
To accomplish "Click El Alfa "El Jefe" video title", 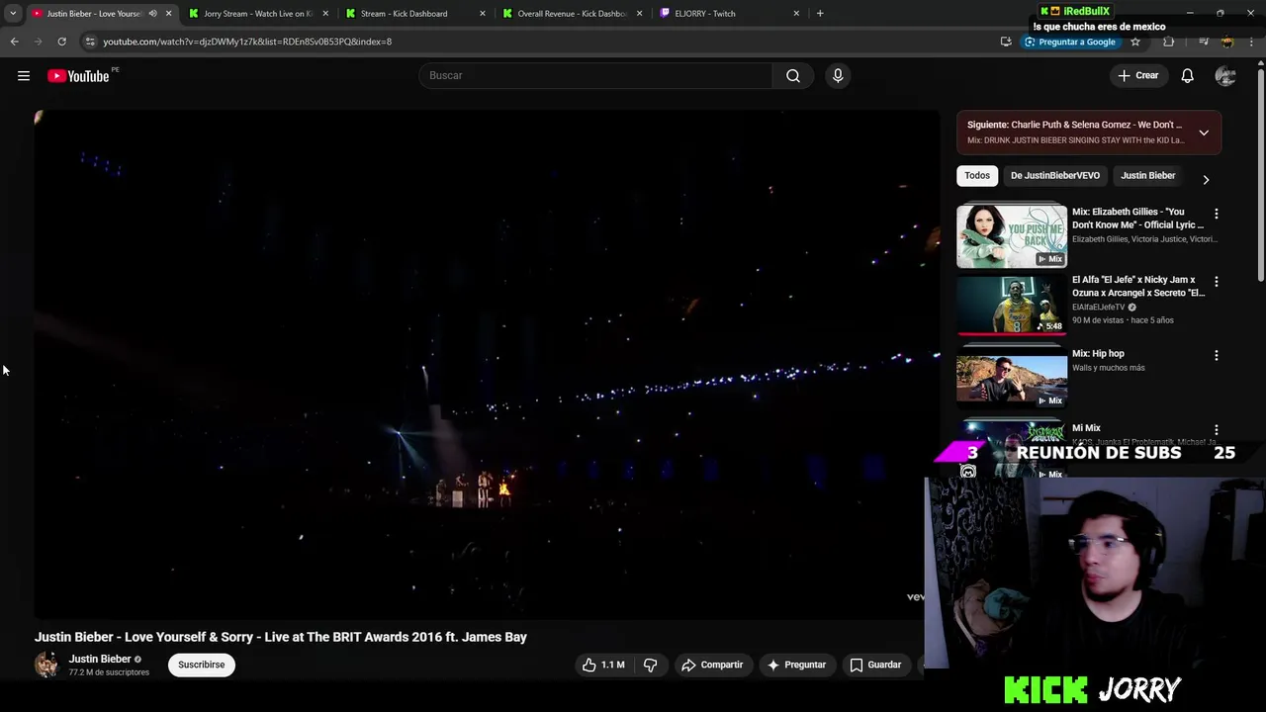I will (1138, 287).
